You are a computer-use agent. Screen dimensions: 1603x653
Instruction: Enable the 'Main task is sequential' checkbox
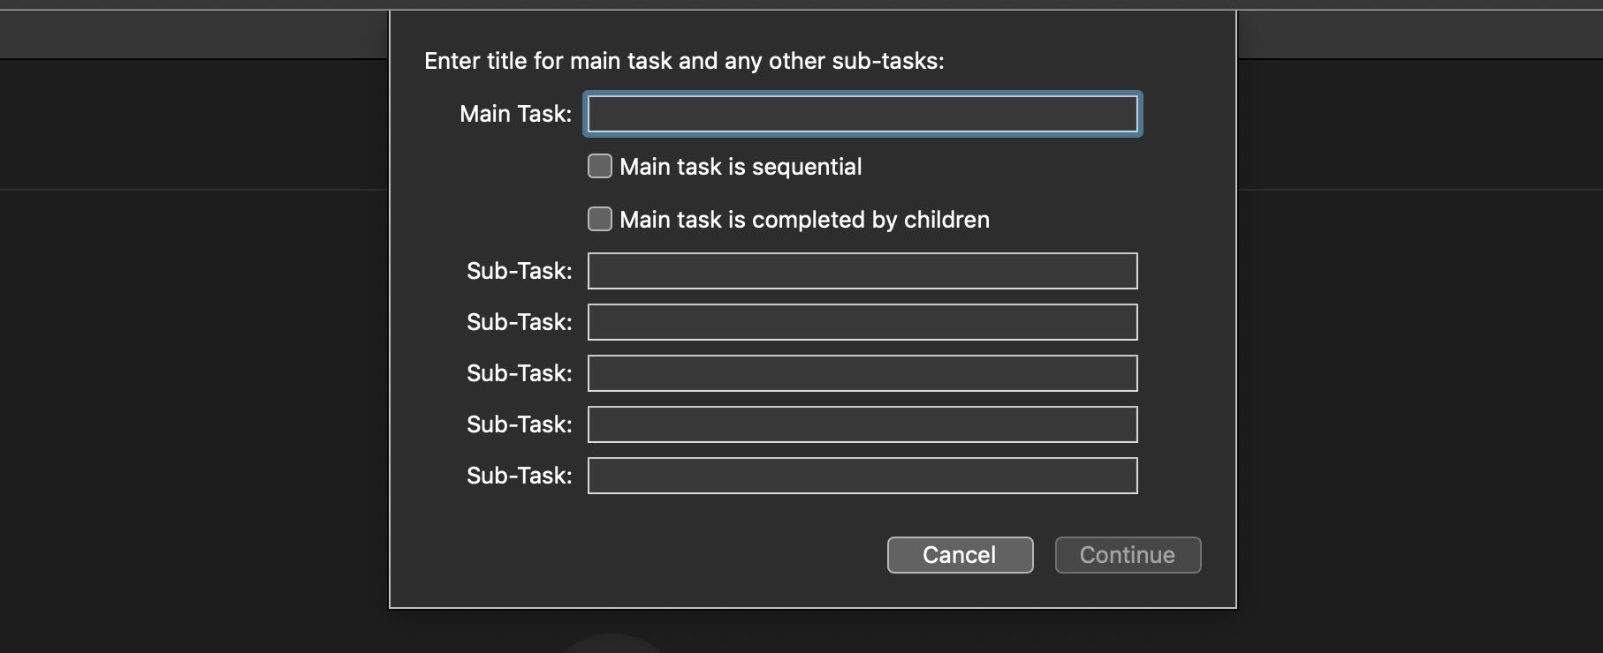tap(600, 166)
